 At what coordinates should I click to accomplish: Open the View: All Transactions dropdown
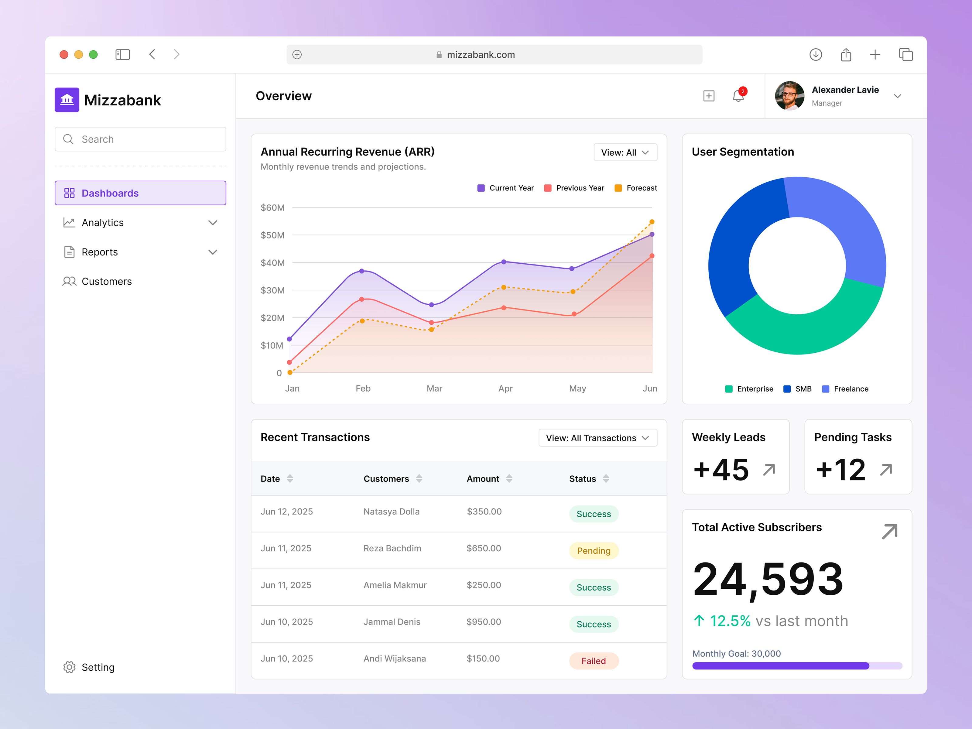[x=597, y=438]
